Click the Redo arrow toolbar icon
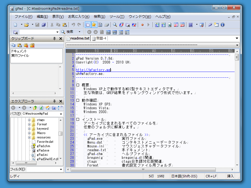 coord(79,25)
